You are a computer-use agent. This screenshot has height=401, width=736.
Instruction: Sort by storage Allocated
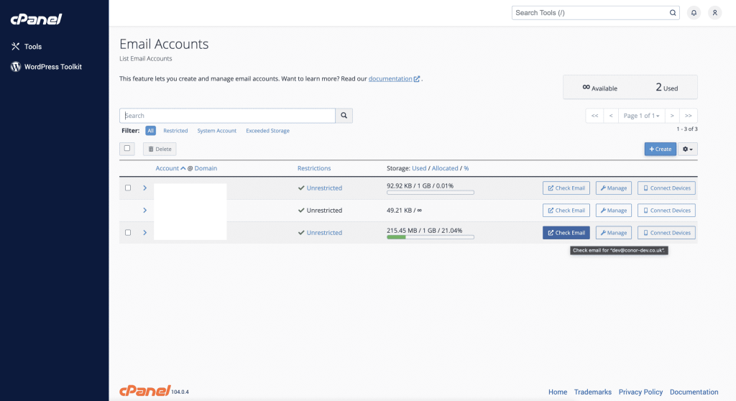444,168
